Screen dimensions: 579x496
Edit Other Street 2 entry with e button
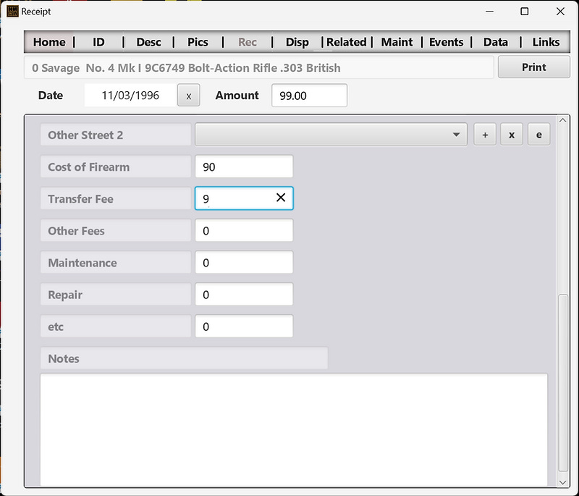538,135
